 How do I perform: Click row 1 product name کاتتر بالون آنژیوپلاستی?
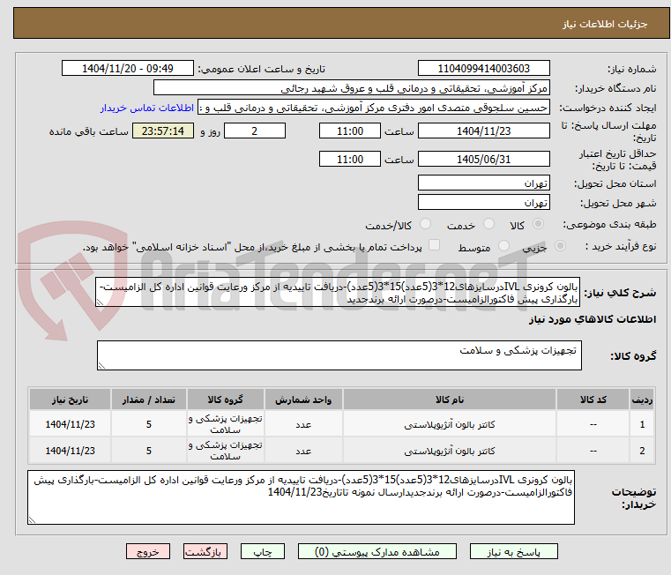pos(450,424)
